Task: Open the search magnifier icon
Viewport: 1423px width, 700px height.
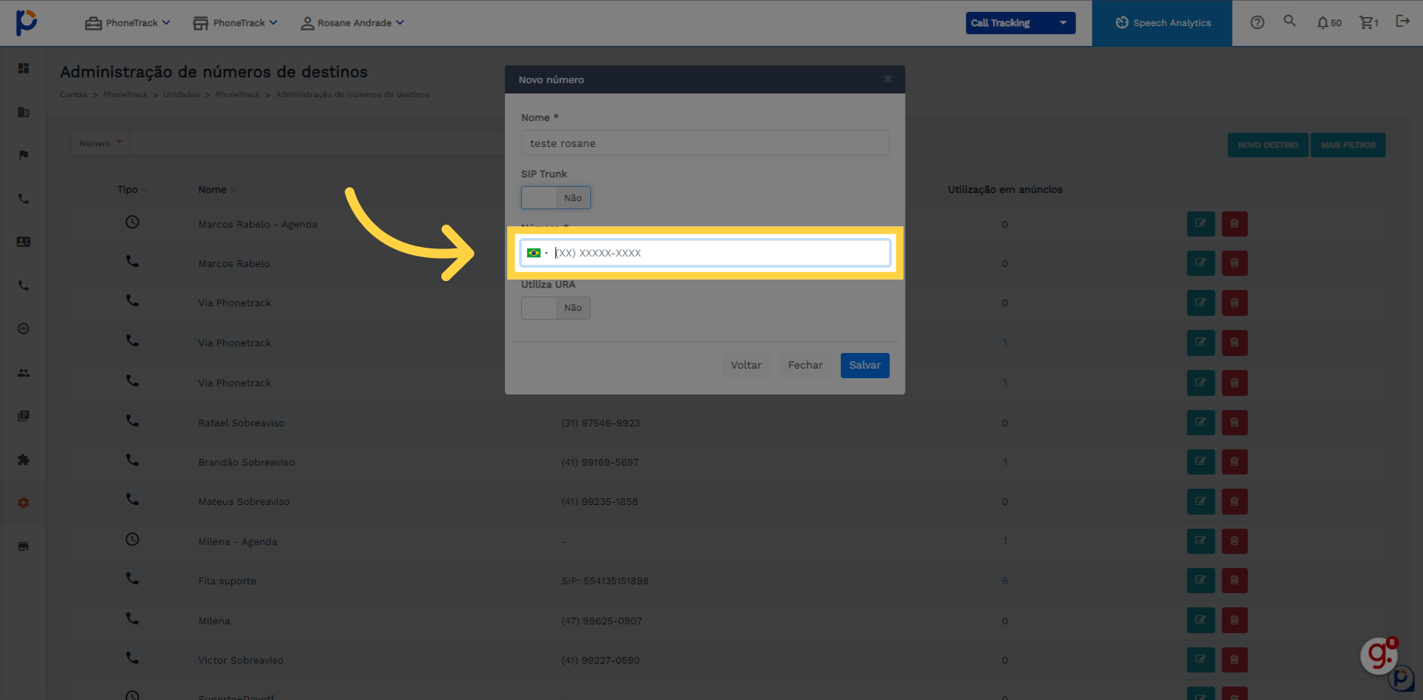Action: point(1290,22)
